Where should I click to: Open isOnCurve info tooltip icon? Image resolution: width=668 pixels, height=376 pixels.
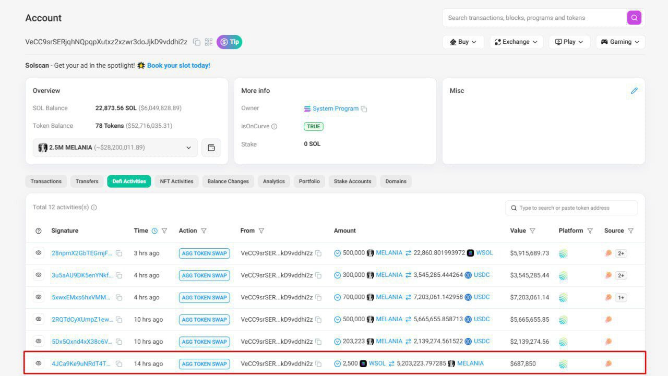click(275, 126)
